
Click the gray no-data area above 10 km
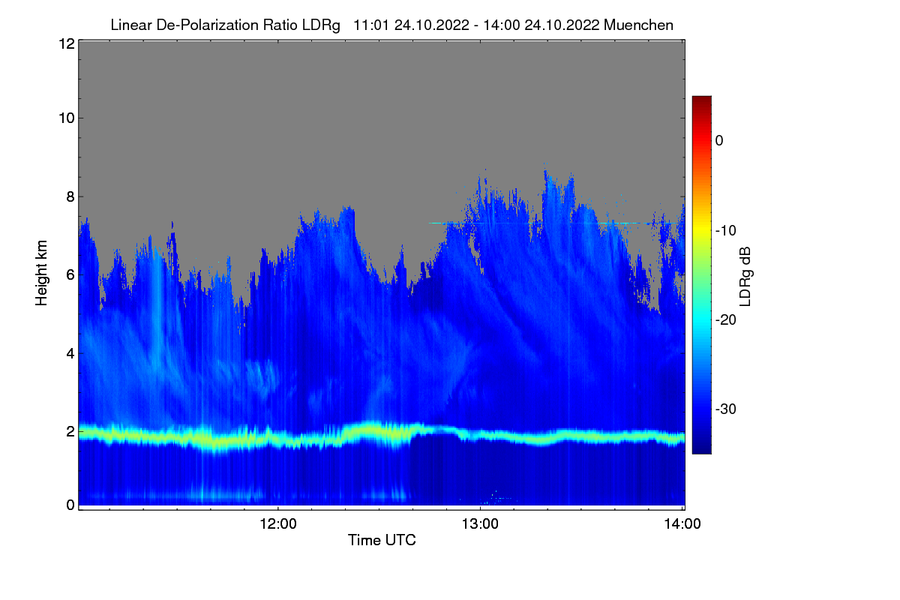pos(382,79)
